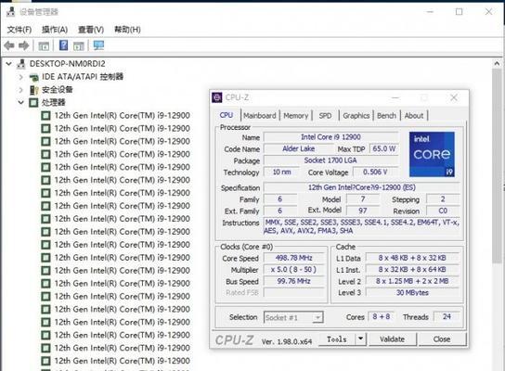Image resolution: width=505 pixels, height=371 pixels.
Task: Switch to the Mainboard tab in CPU-Z
Action: point(260,116)
